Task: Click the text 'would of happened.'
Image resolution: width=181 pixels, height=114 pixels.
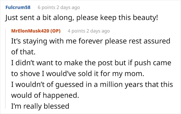Action: pos(45,95)
